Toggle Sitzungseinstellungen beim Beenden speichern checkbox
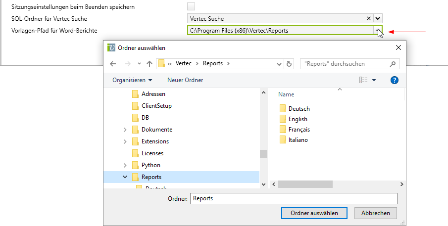 click(x=191, y=7)
